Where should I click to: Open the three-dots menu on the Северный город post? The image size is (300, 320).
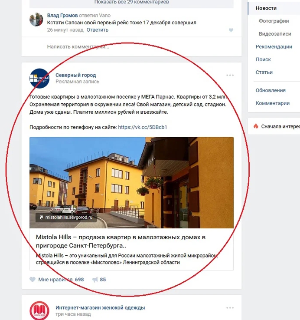230,75
